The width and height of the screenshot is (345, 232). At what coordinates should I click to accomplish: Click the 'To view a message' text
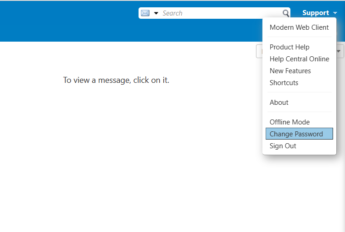[x=116, y=81]
